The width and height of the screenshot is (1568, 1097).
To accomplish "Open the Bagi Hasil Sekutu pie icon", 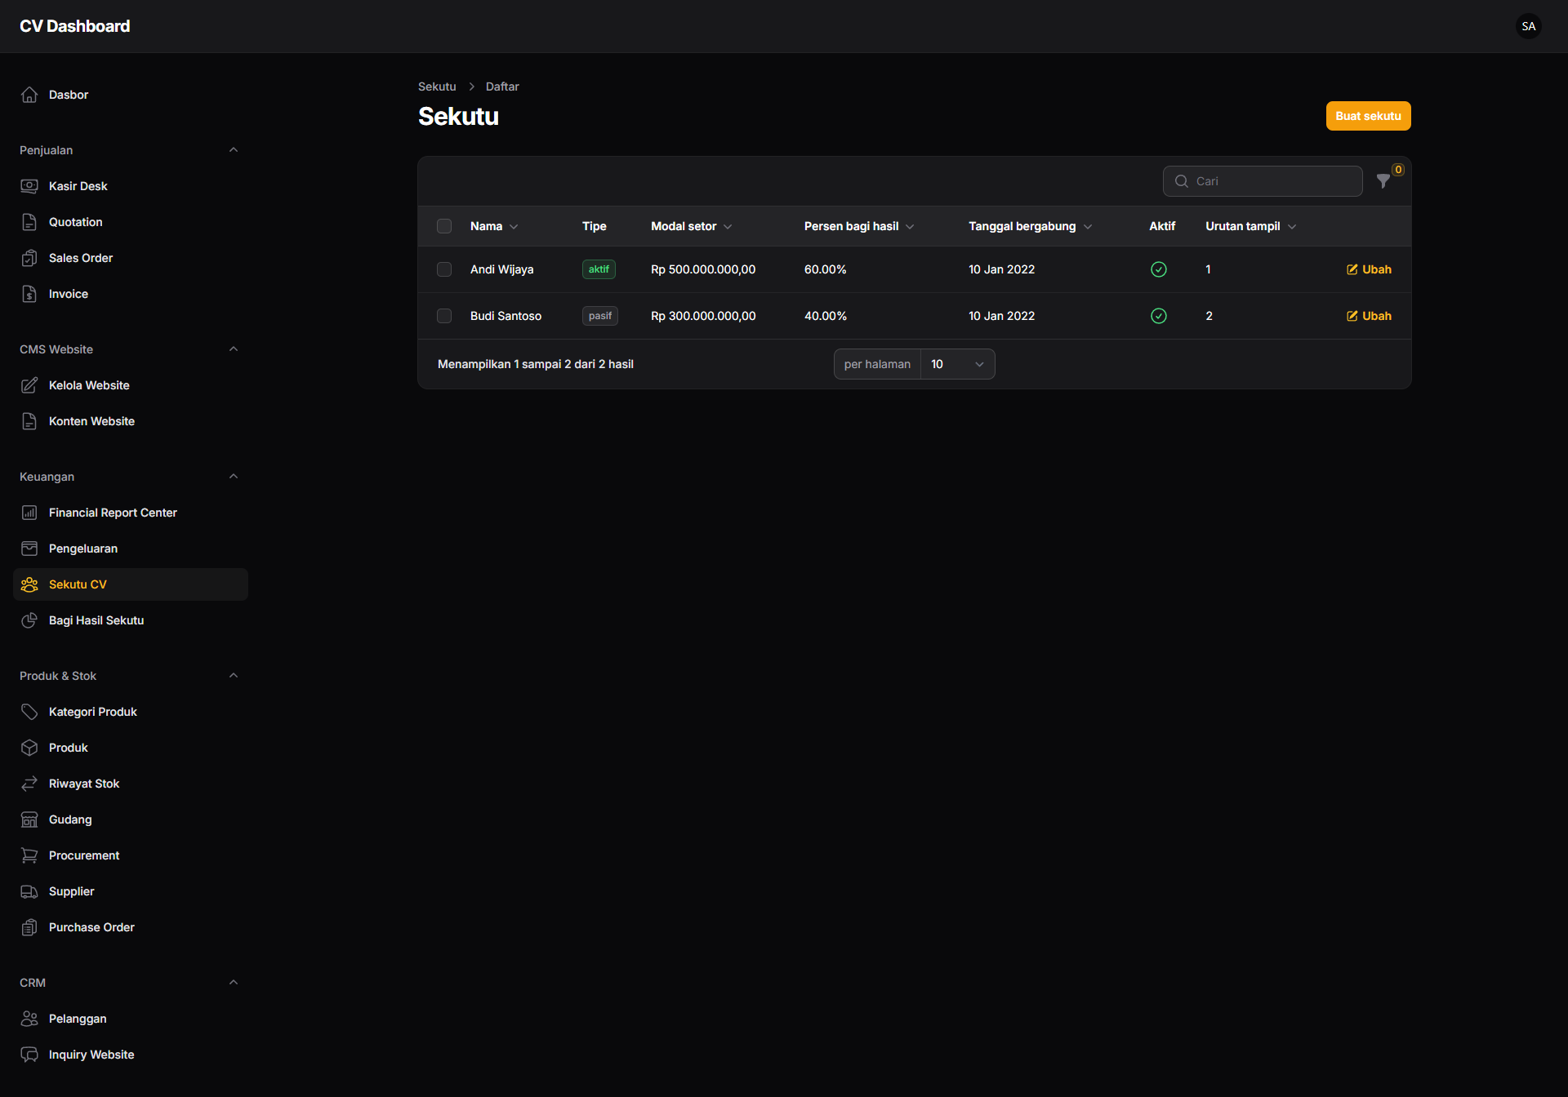I will tap(29, 620).
